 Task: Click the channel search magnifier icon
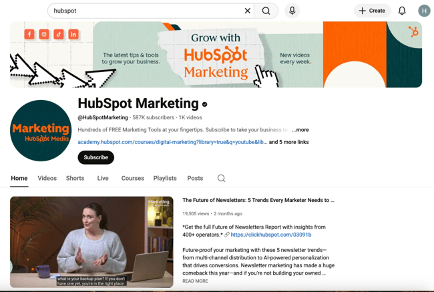click(x=221, y=178)
